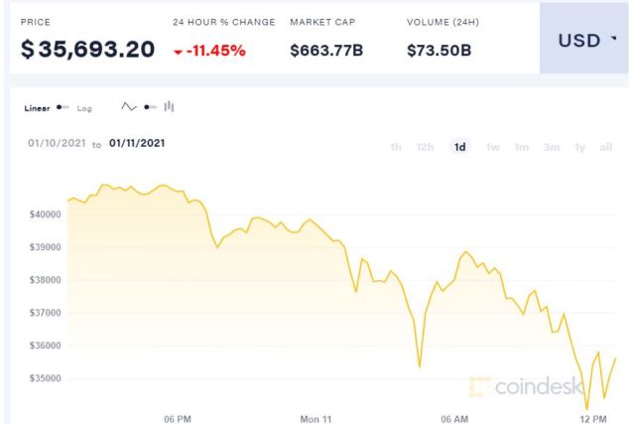Click the Linear scale label
This screenshot has width=635, height=424.
(38, 108)
